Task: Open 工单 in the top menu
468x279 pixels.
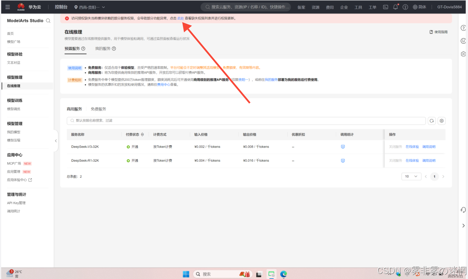Action: click(372, 7)
